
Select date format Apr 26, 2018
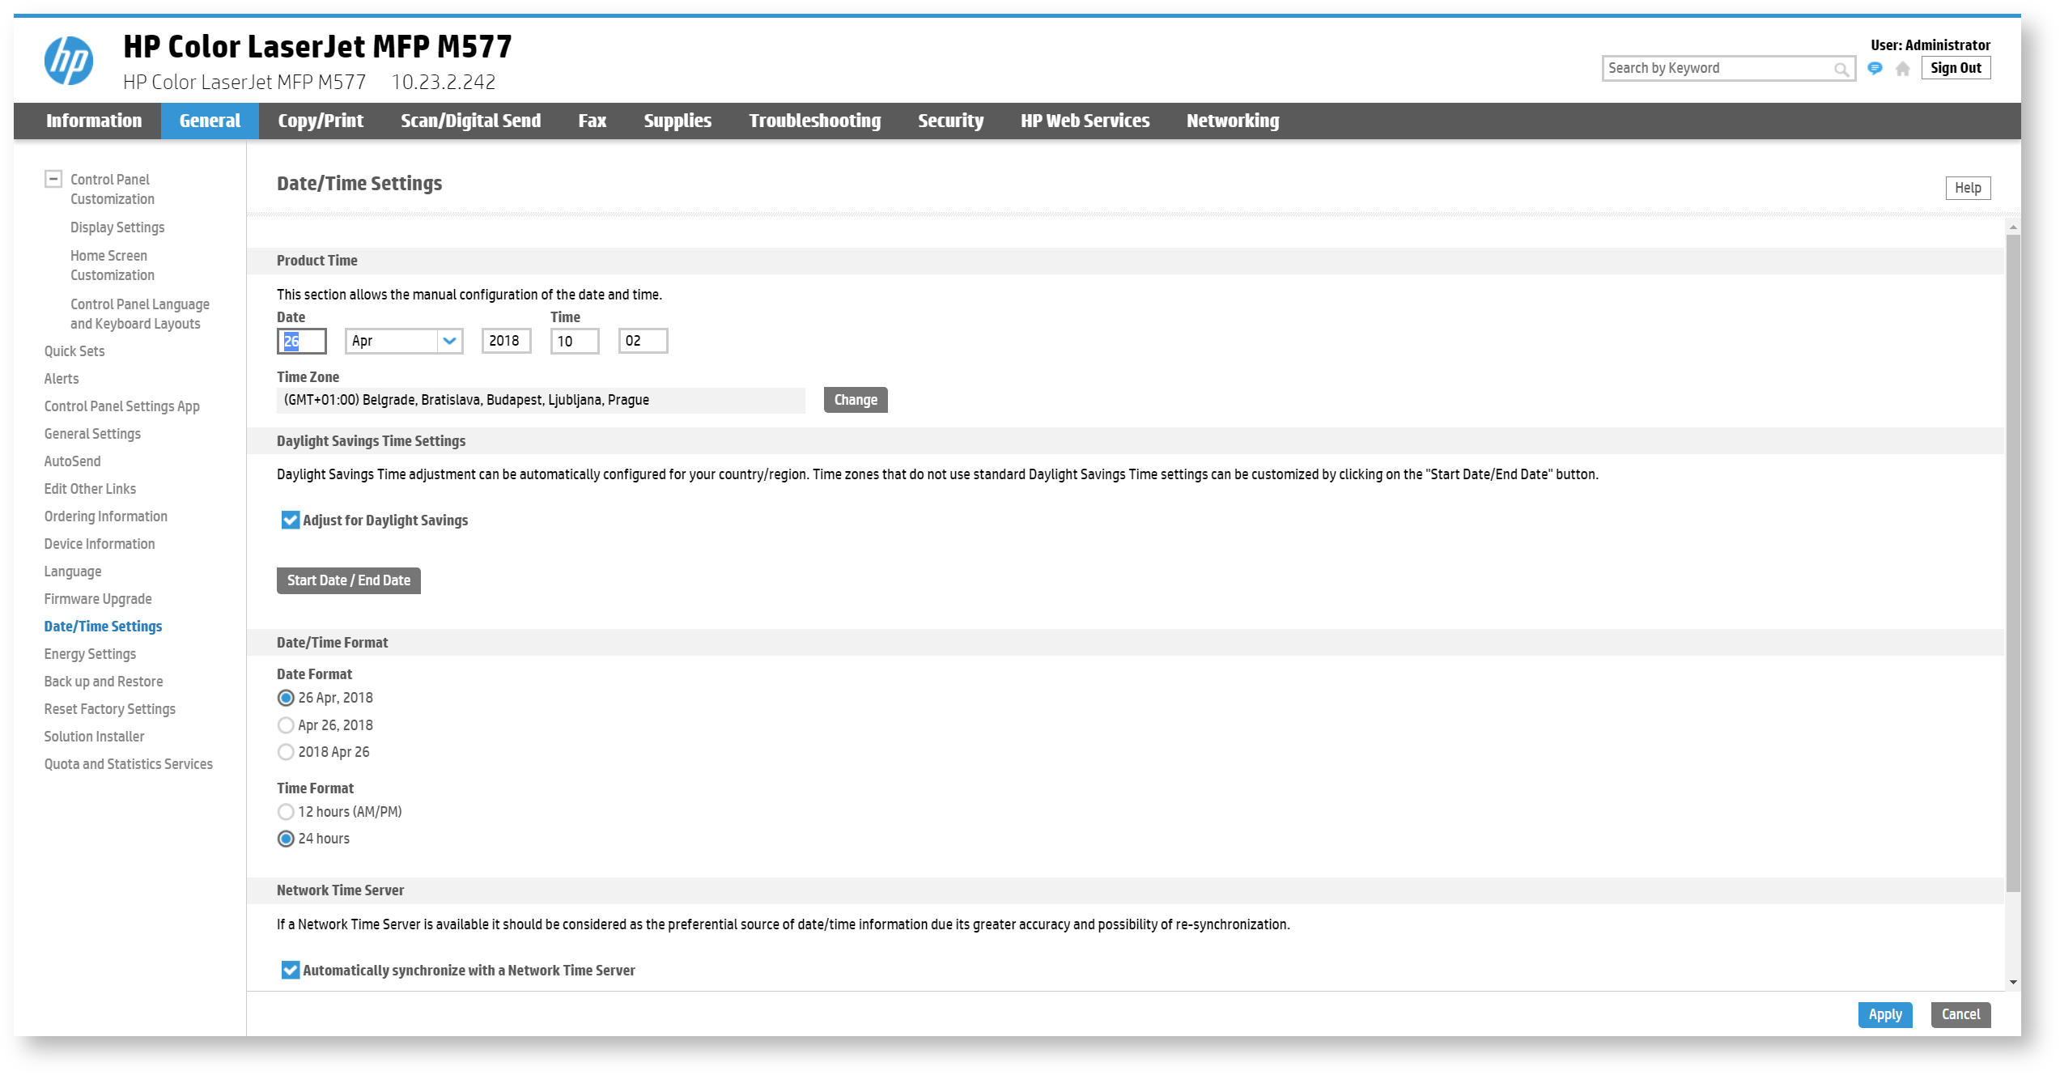286,725
